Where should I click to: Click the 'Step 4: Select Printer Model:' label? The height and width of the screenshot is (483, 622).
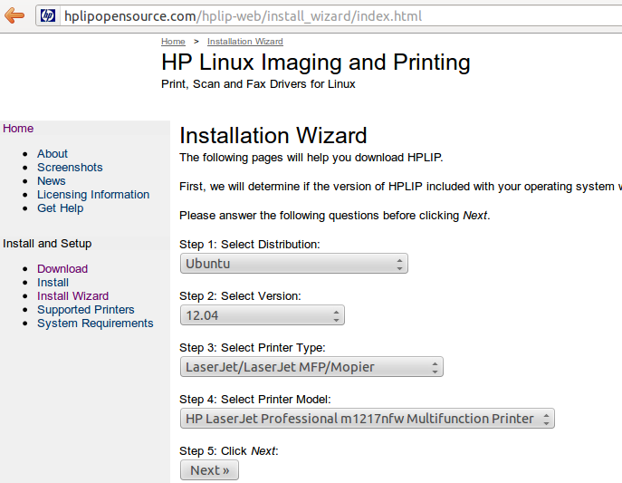(255, 400)
